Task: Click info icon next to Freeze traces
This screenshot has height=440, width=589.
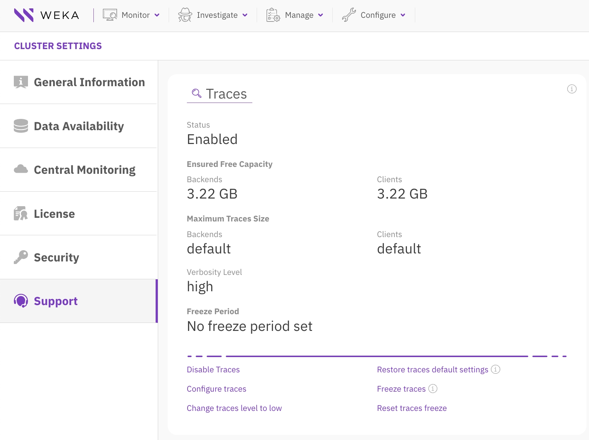Action: [433, 389]
